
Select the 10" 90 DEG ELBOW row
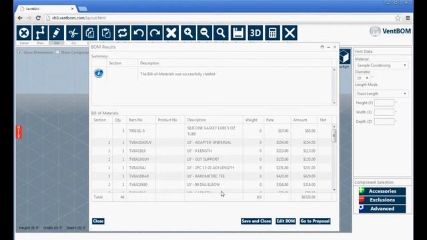click(x=211, y=185)
